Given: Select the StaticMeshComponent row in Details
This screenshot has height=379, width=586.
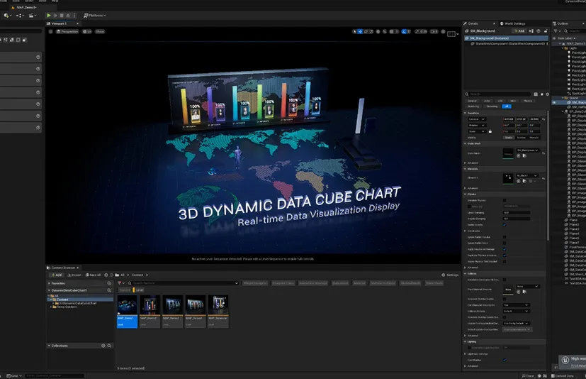Looking at the screenshot, I should click(x=508, y=44).
